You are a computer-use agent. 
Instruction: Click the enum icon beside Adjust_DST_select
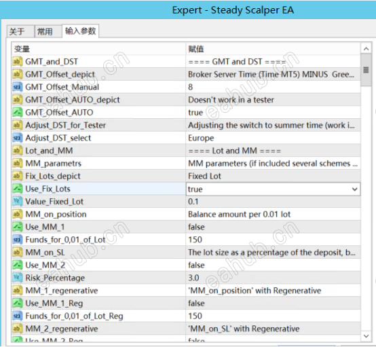[x=17, y=138]
